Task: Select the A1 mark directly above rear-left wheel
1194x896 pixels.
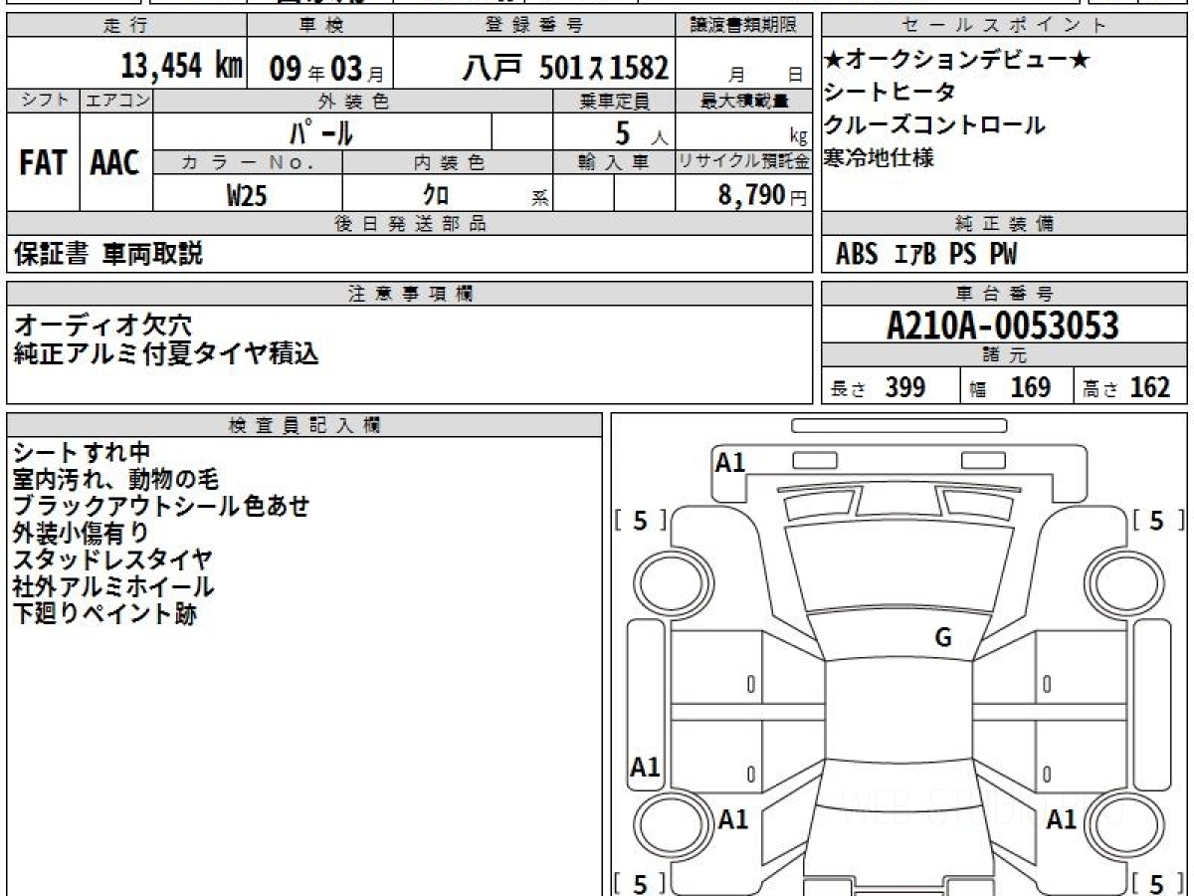Action: tap(646, 768)
